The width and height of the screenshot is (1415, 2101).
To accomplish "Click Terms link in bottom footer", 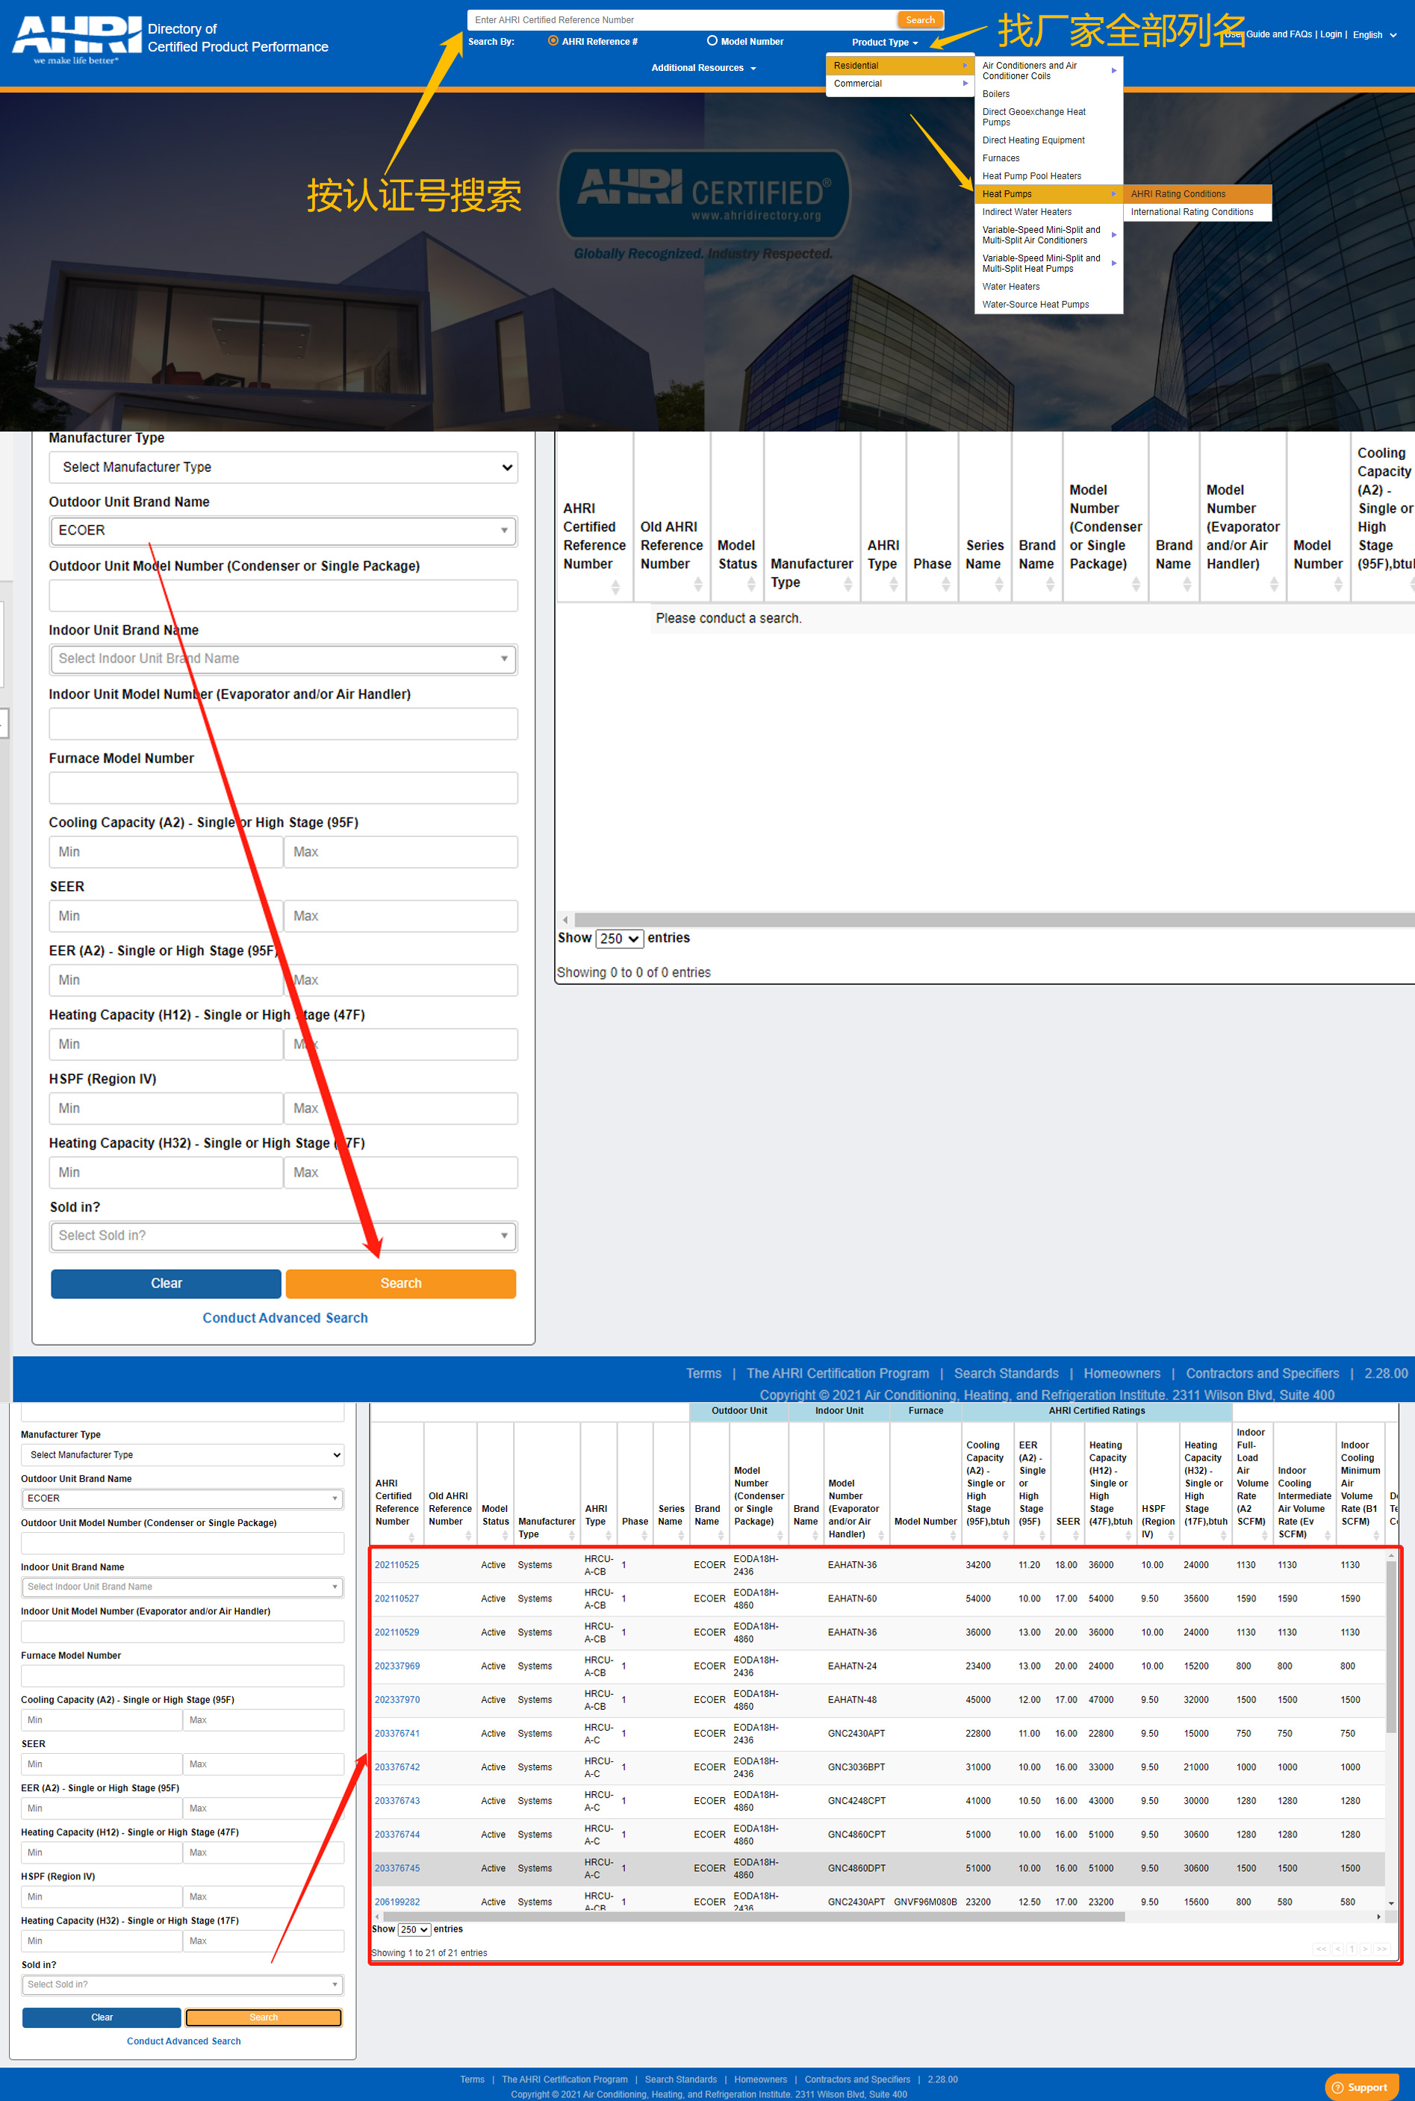I will [472, 2079].
